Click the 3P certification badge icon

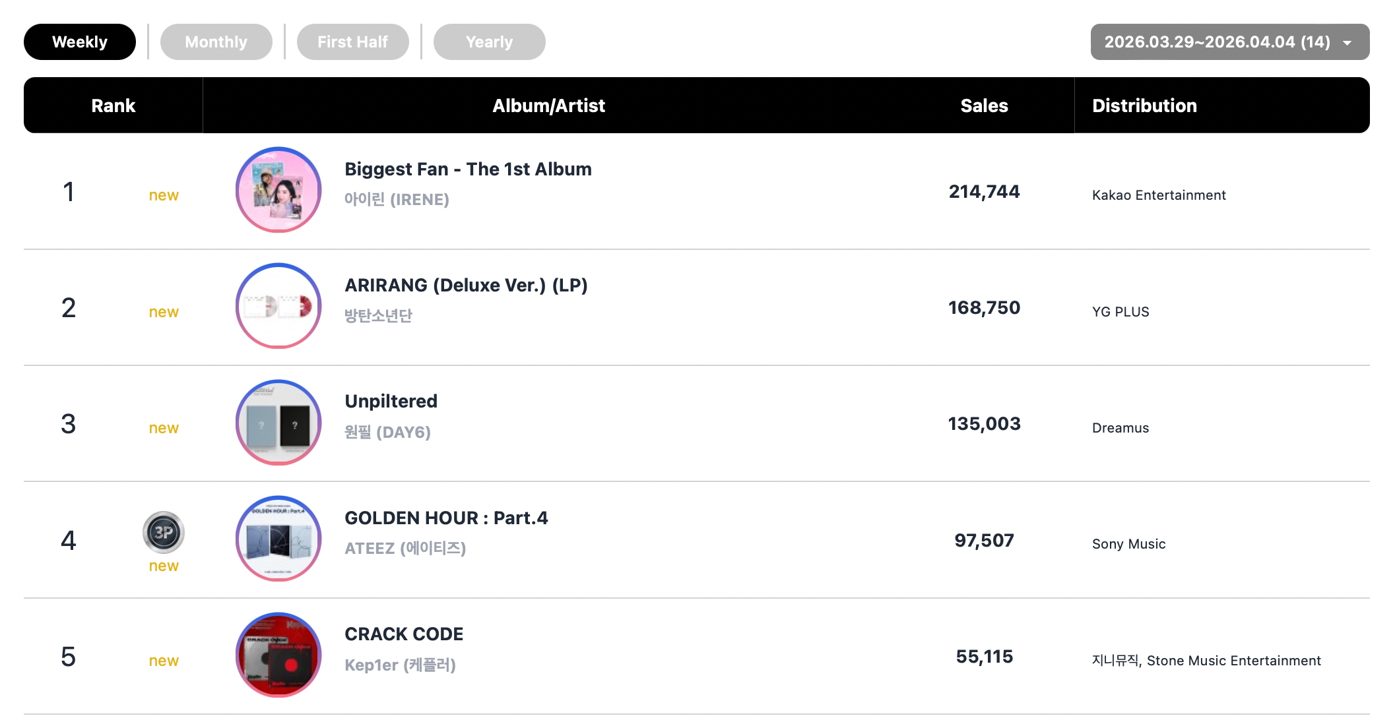click(x=163, y=532)
